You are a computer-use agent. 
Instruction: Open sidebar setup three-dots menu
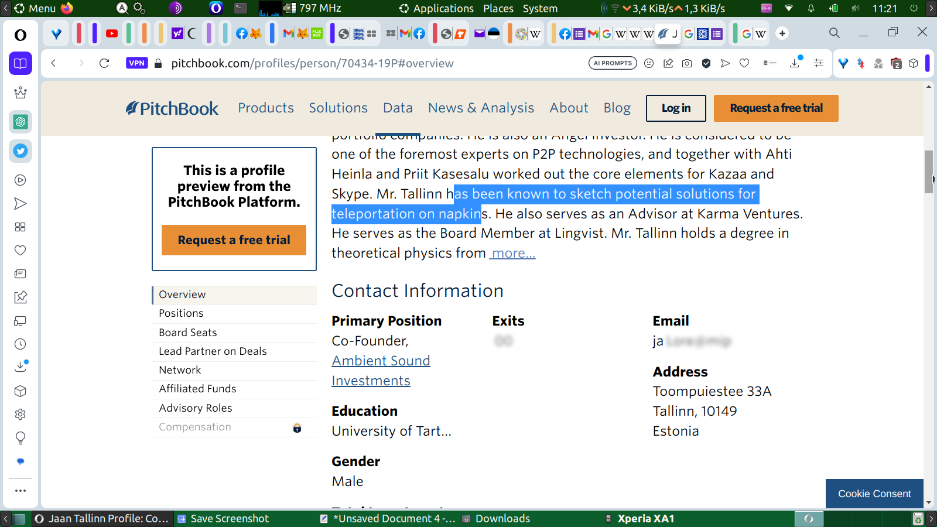20,491
